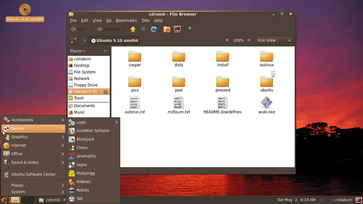Image resolution: width=363 pixels, height=204 pixels.
Task: Open the Places sidebar selector dropdown
Action: point(78,51)
